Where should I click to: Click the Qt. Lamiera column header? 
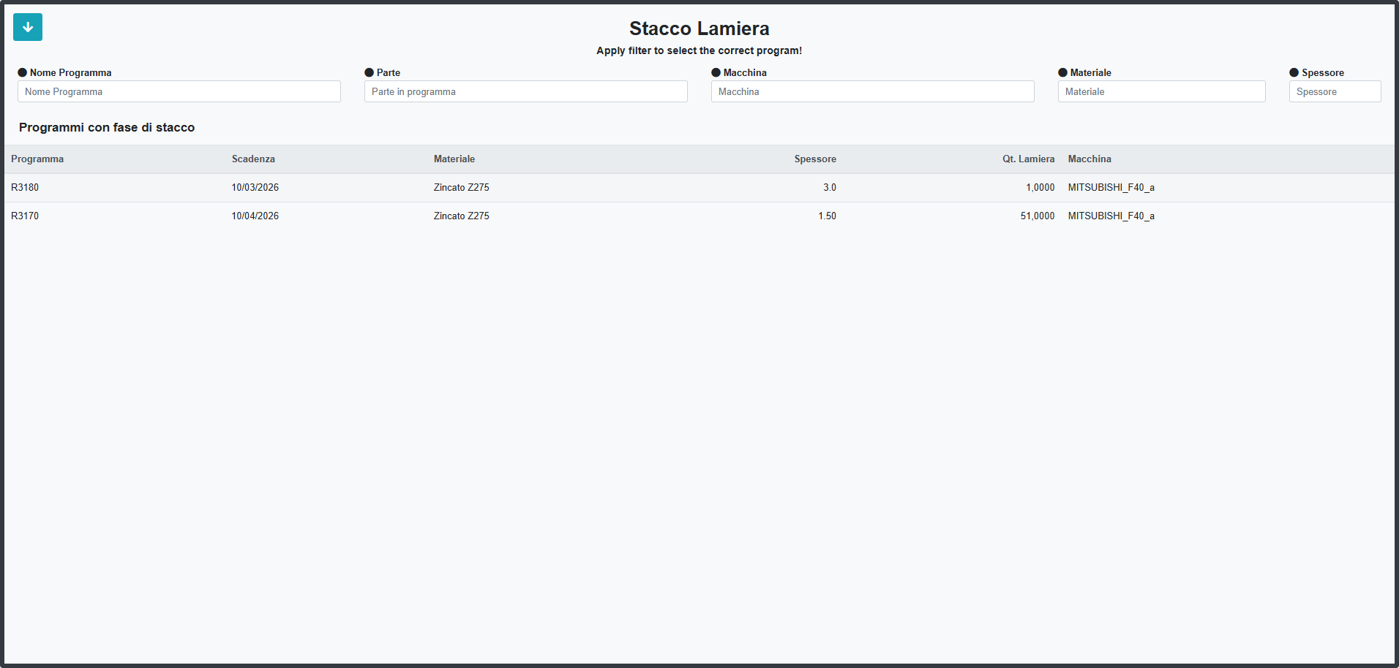1028,159
